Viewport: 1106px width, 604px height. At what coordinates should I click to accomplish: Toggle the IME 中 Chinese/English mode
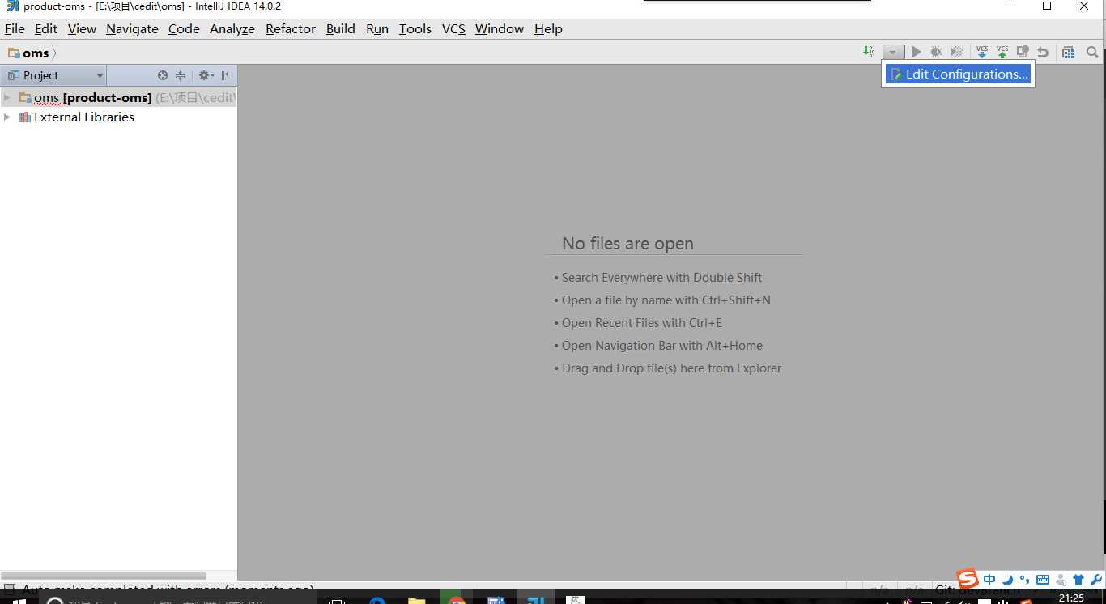coord(989,580)
